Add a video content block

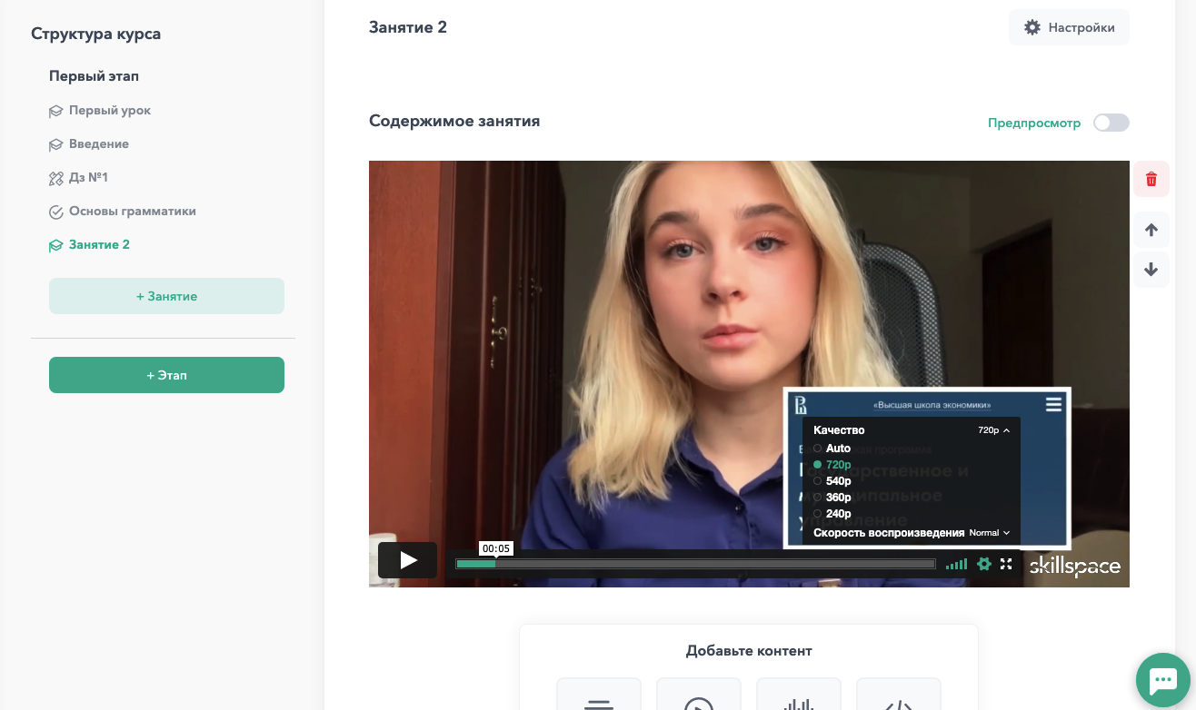(x=699, y=695)
